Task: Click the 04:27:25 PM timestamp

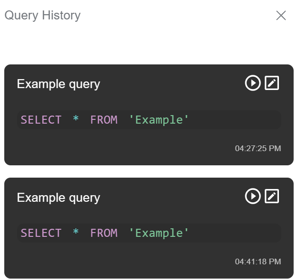Action: [258, 148]
